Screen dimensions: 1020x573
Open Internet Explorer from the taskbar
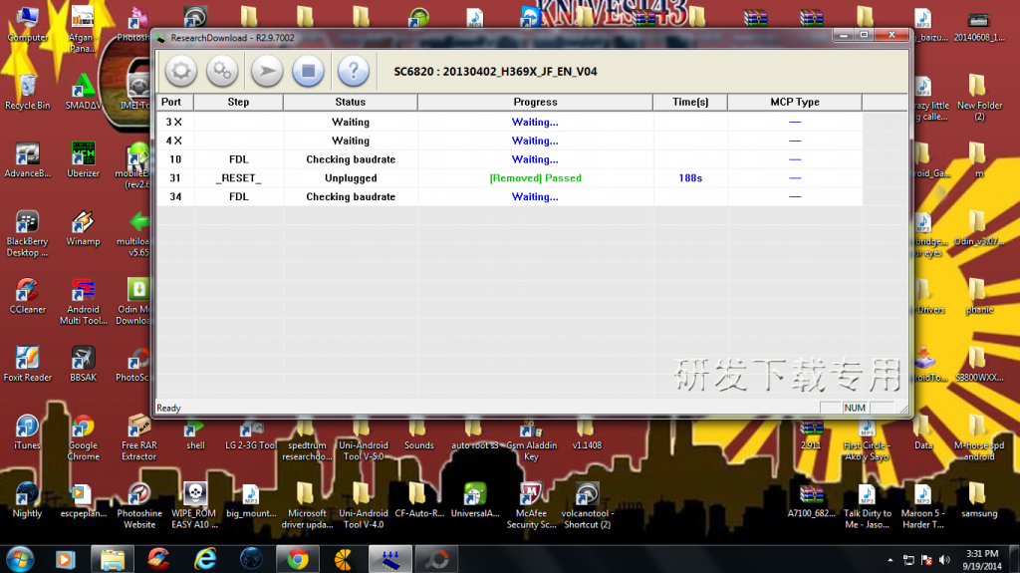205,559
